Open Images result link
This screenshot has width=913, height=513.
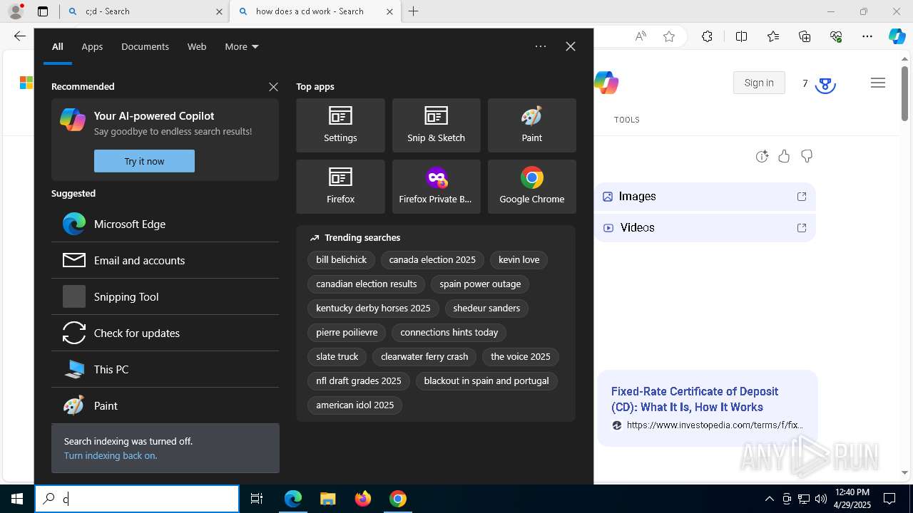click(706, 197)
